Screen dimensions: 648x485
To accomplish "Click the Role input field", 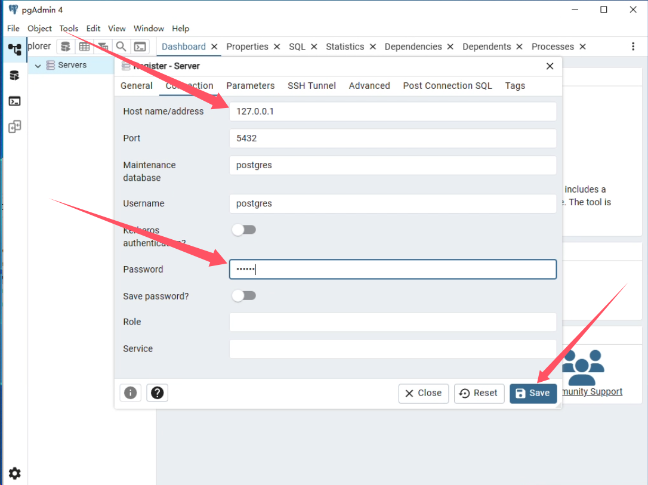I will (393, 322).
